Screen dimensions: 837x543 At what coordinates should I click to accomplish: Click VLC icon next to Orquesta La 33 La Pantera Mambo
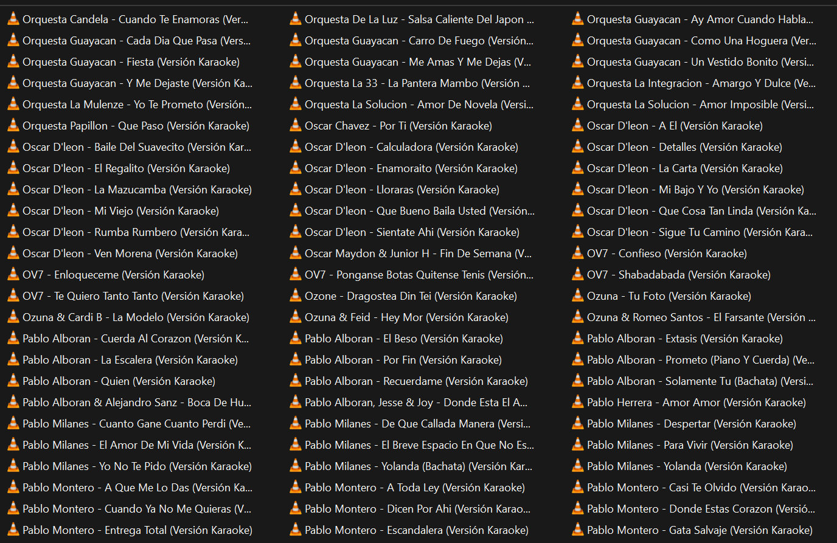tap(296, 83)
